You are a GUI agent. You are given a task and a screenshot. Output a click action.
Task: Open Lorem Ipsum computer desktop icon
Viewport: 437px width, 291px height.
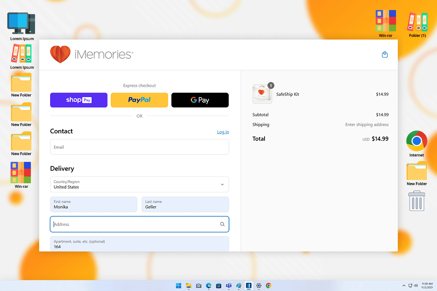pyautogui.click(x=22, y=26)
